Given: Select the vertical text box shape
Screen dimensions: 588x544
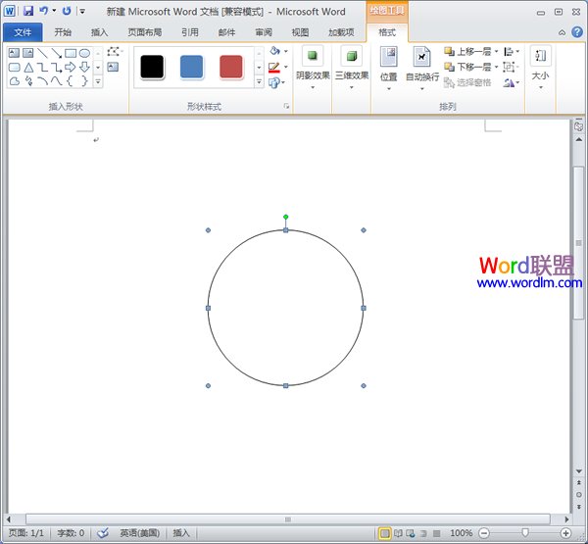Looking at the screenshot, I should (x=27, y=53).
